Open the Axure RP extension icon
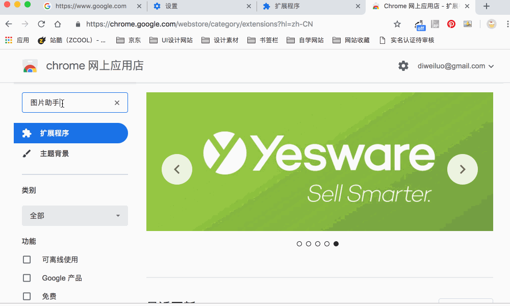510x306 pixels. click(x=435, y=24)
